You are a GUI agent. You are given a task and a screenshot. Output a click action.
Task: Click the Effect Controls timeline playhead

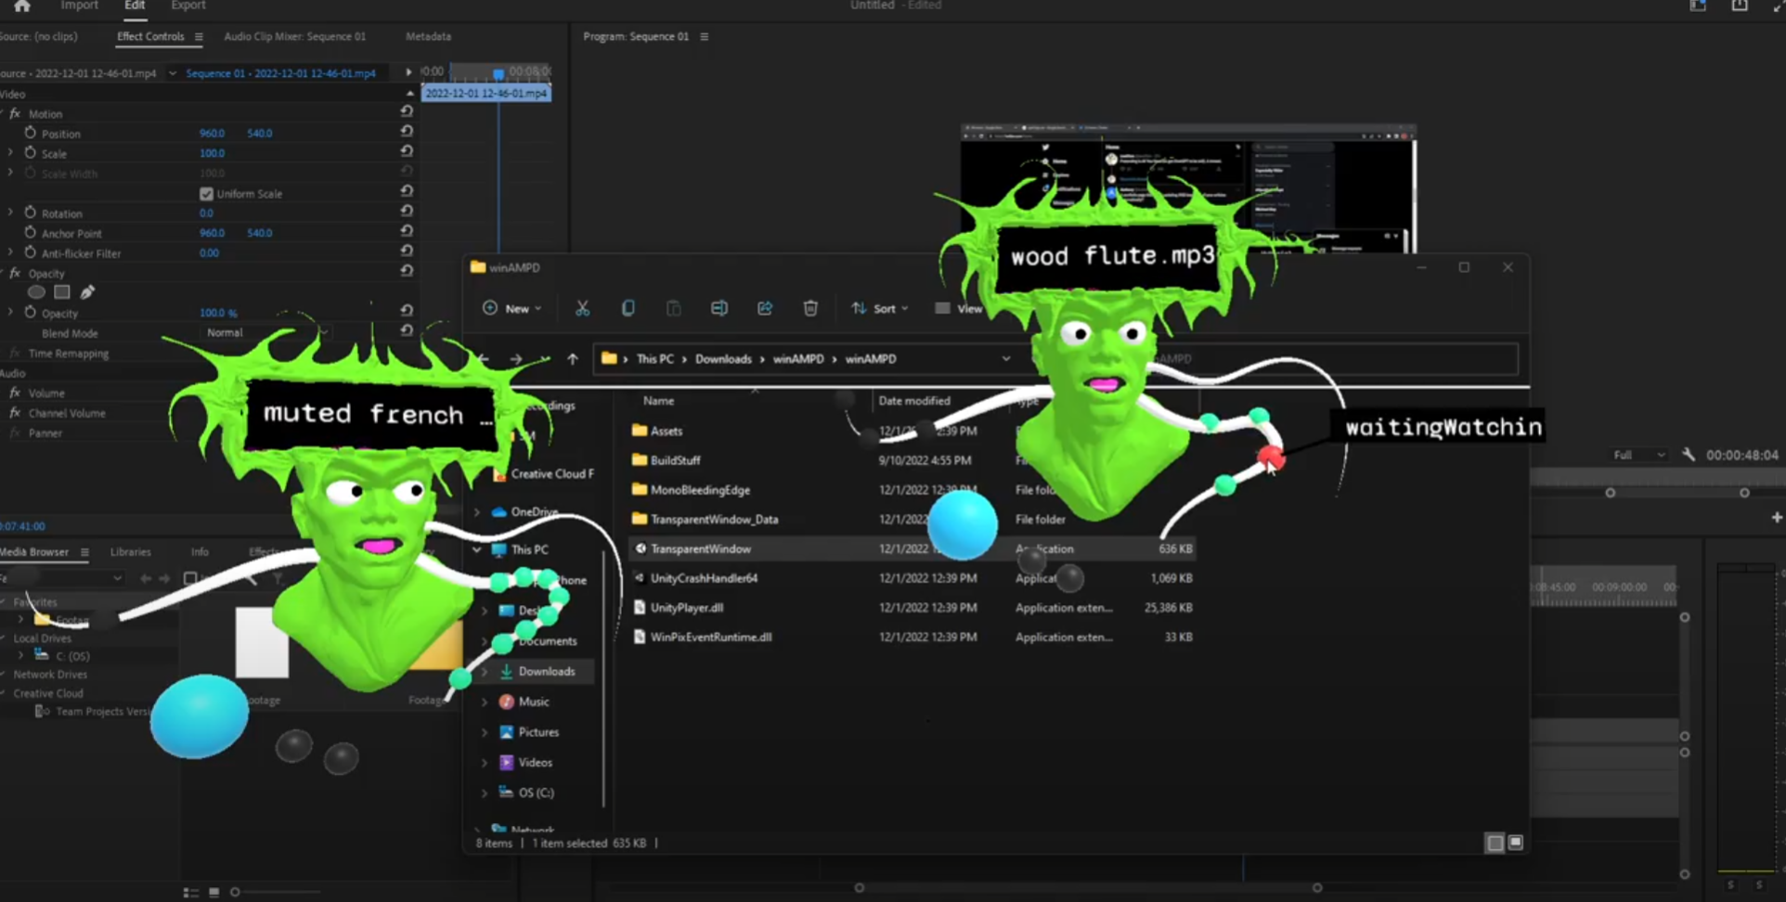(498, 73)
